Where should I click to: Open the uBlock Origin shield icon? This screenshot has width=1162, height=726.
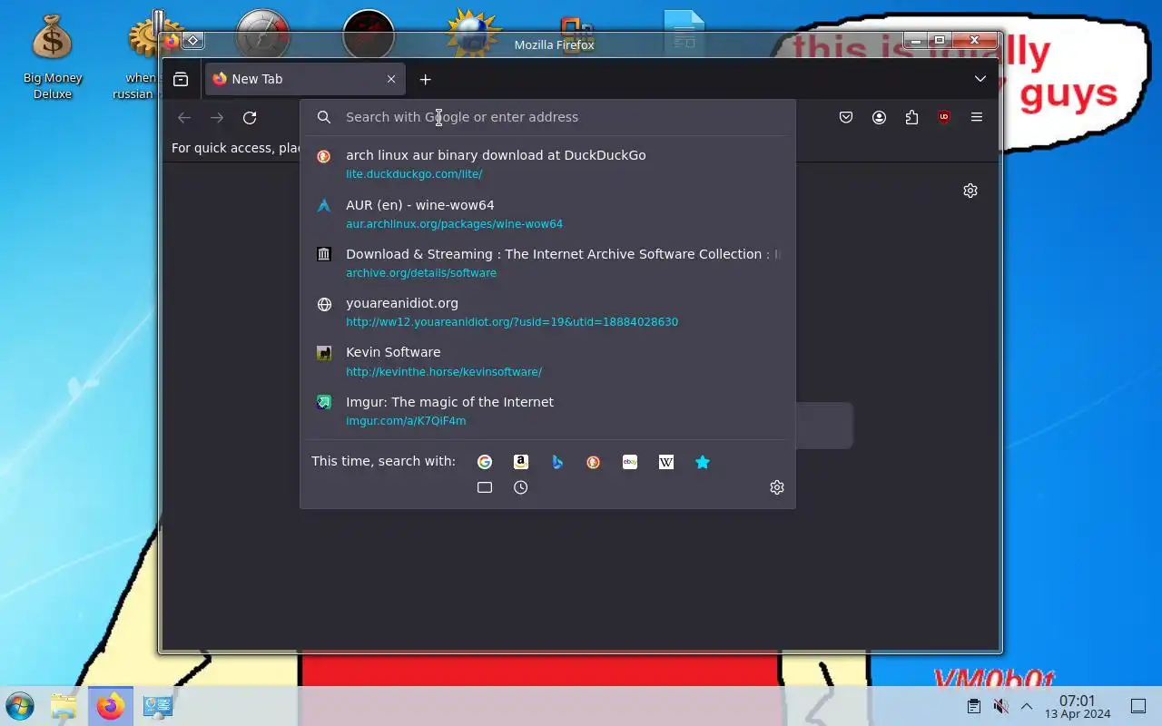click(x=944, y=117)
